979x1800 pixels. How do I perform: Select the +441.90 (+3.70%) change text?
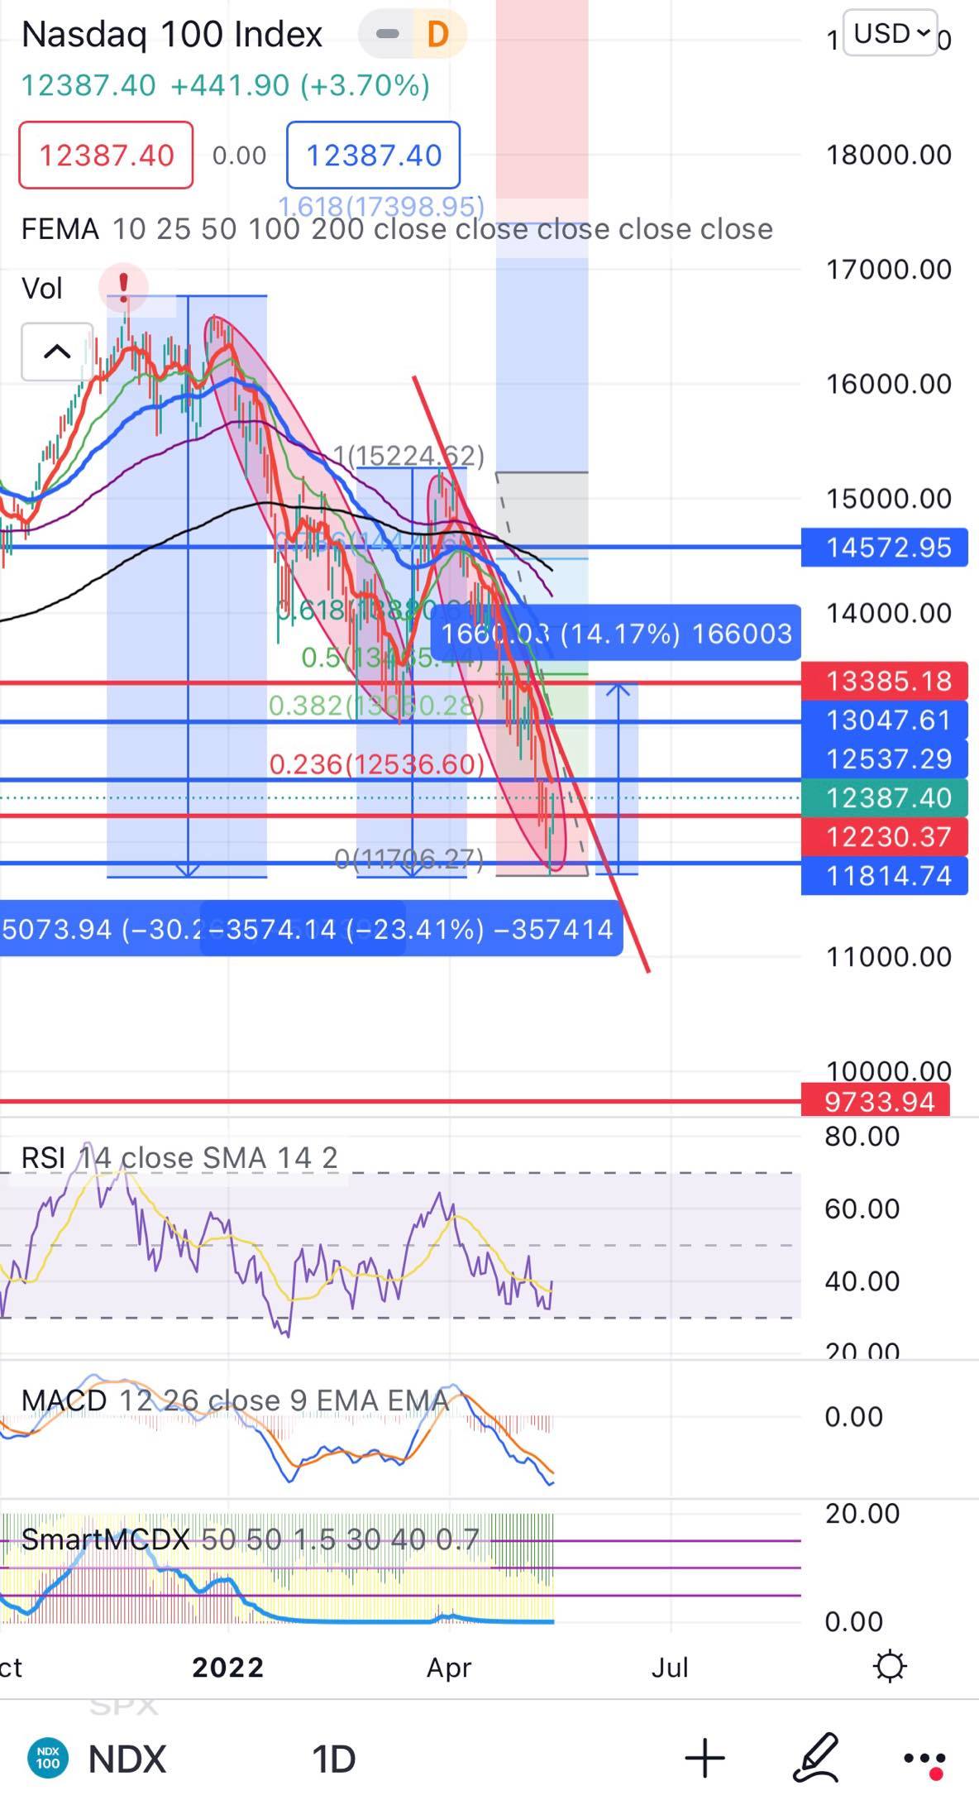pos(300,85)
